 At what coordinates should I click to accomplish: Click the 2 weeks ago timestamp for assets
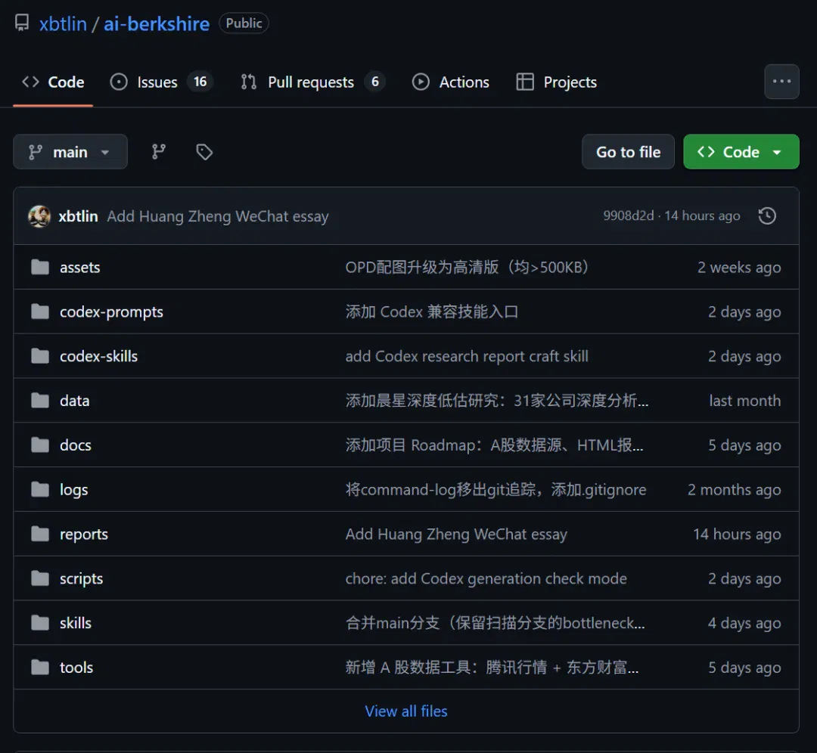739,267
